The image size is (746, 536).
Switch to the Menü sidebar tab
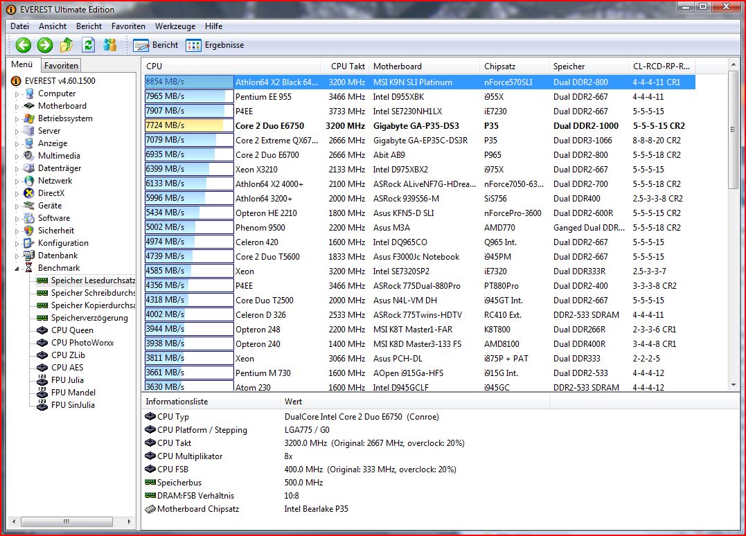22,64
